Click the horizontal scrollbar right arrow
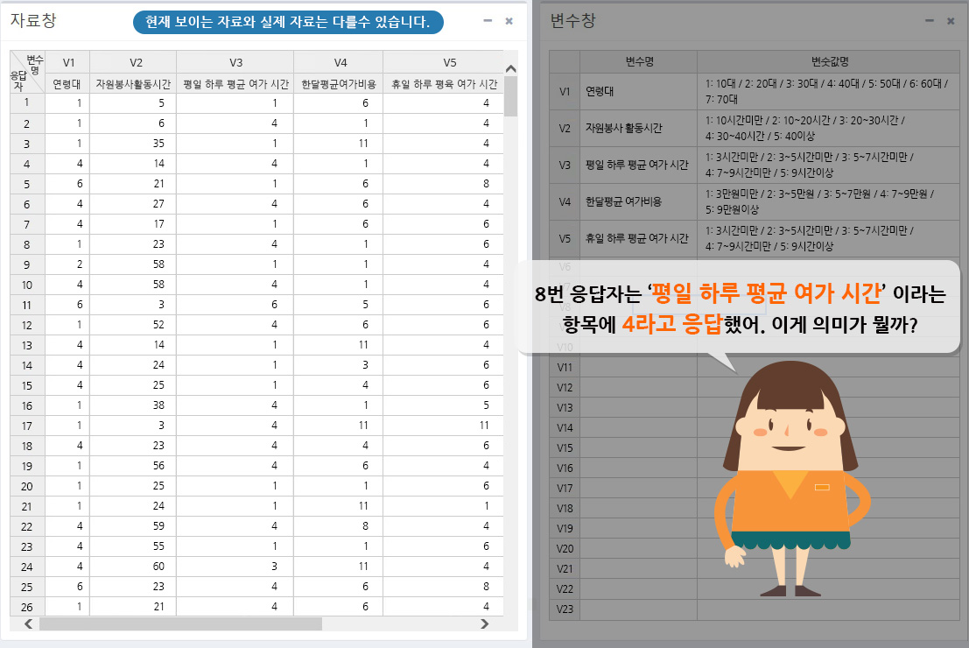 pos(485,623)
